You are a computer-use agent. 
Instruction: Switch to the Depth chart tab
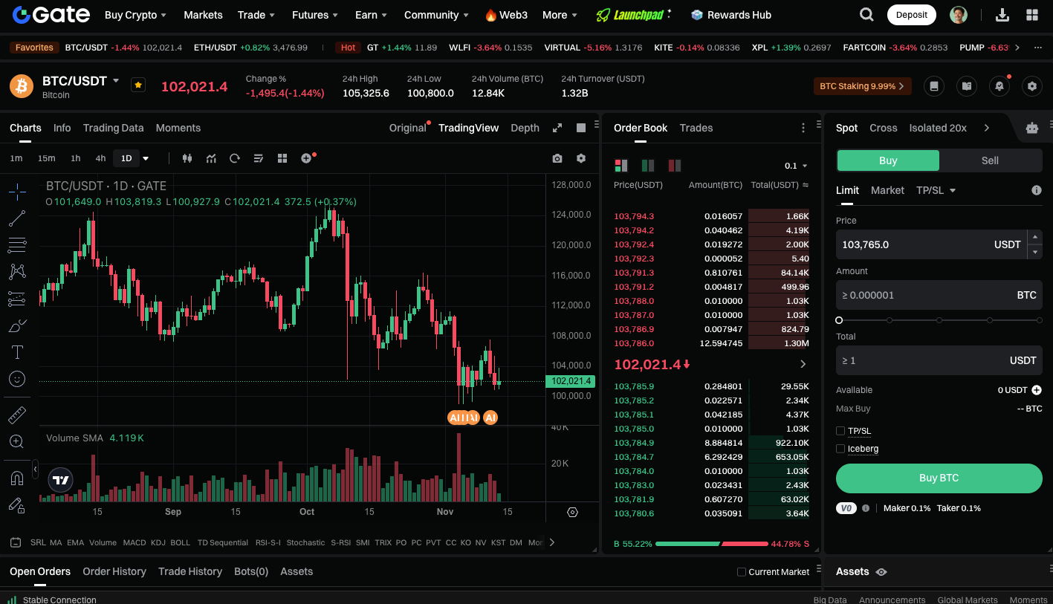(525, 128)
